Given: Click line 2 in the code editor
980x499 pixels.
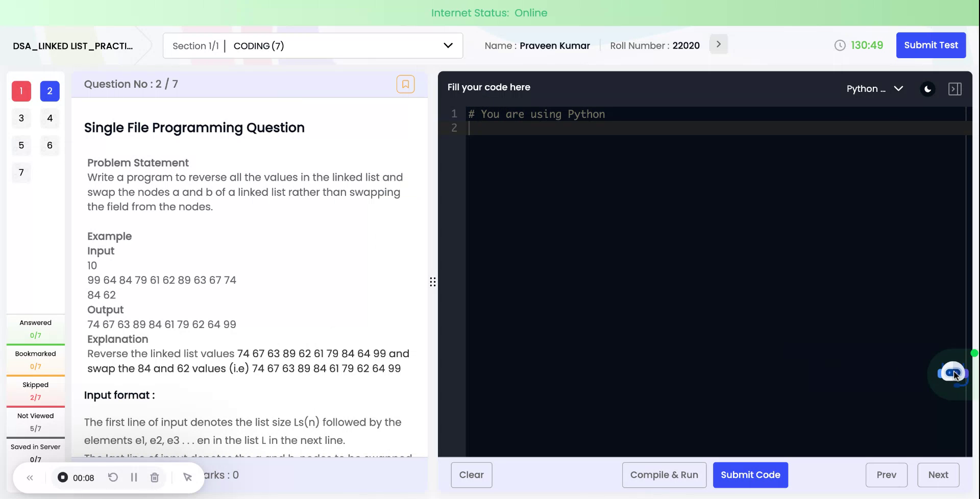Looking at the screenshot, I should pyautogui.click(x=510, y=128).
